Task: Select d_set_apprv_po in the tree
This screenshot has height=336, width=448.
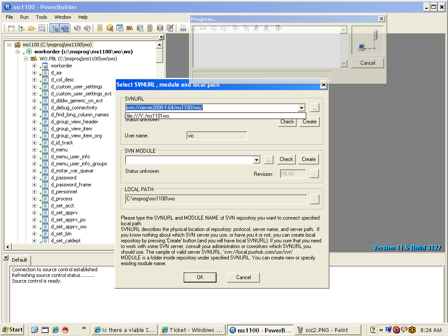Action: (x=68, y=220)
